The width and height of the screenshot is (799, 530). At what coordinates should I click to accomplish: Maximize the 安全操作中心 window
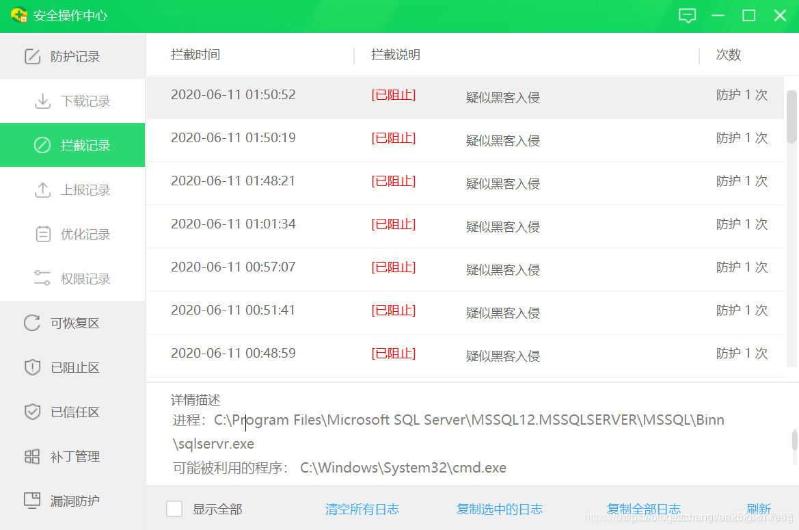(748, 16)
